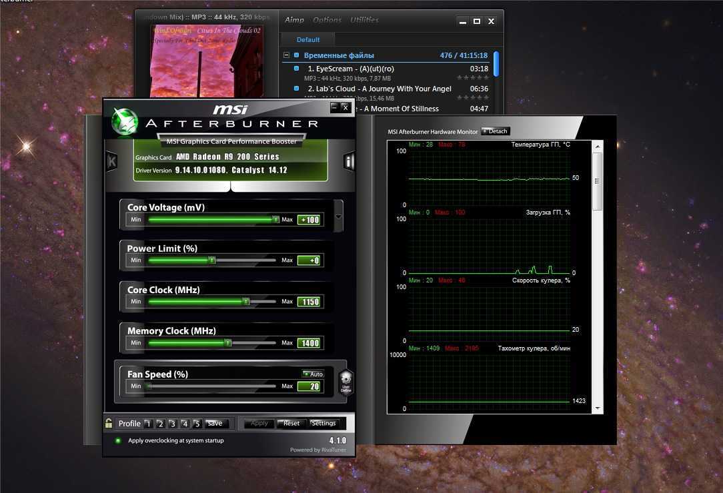Collapse the Временные файлы playlist group
Viewport: 723px width, 493px height.
(286, 55)
